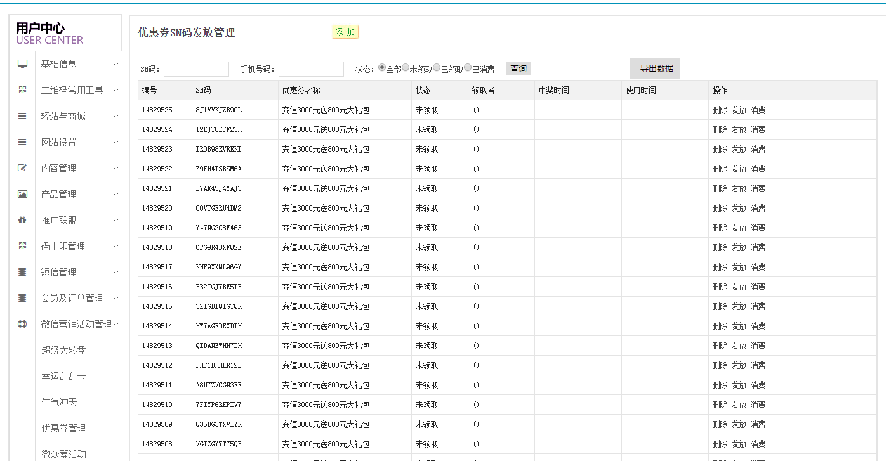Expand the 会员及订单管理 chevron arrow
The height and width of the screenshot is (461, 886).
click(x=116, y=298)
